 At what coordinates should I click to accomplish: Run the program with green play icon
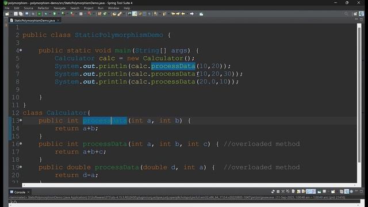click(x=55, y=14)
